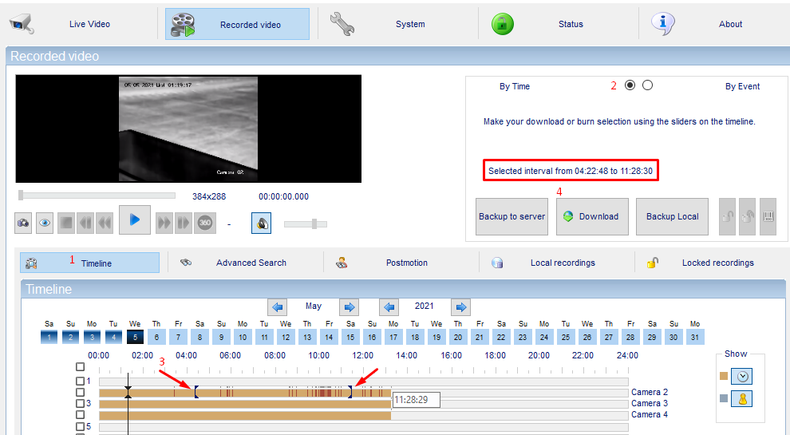The height and width of the screenshot is (435, 790).
Task: Select the By Event radio button
Action: 647,85
